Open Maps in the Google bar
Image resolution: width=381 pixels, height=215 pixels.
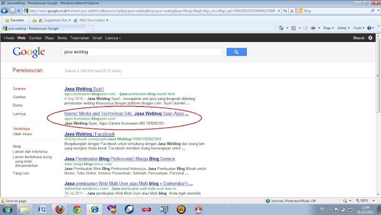pyautogui.click(x=50, y=38)
